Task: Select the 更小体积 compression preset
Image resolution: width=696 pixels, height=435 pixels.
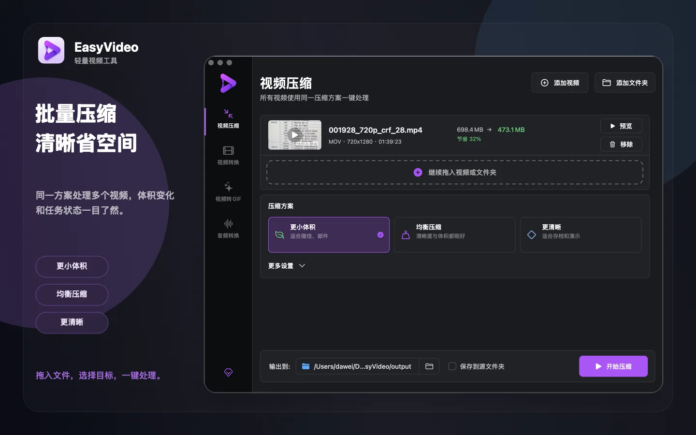Action: point(329,234)
